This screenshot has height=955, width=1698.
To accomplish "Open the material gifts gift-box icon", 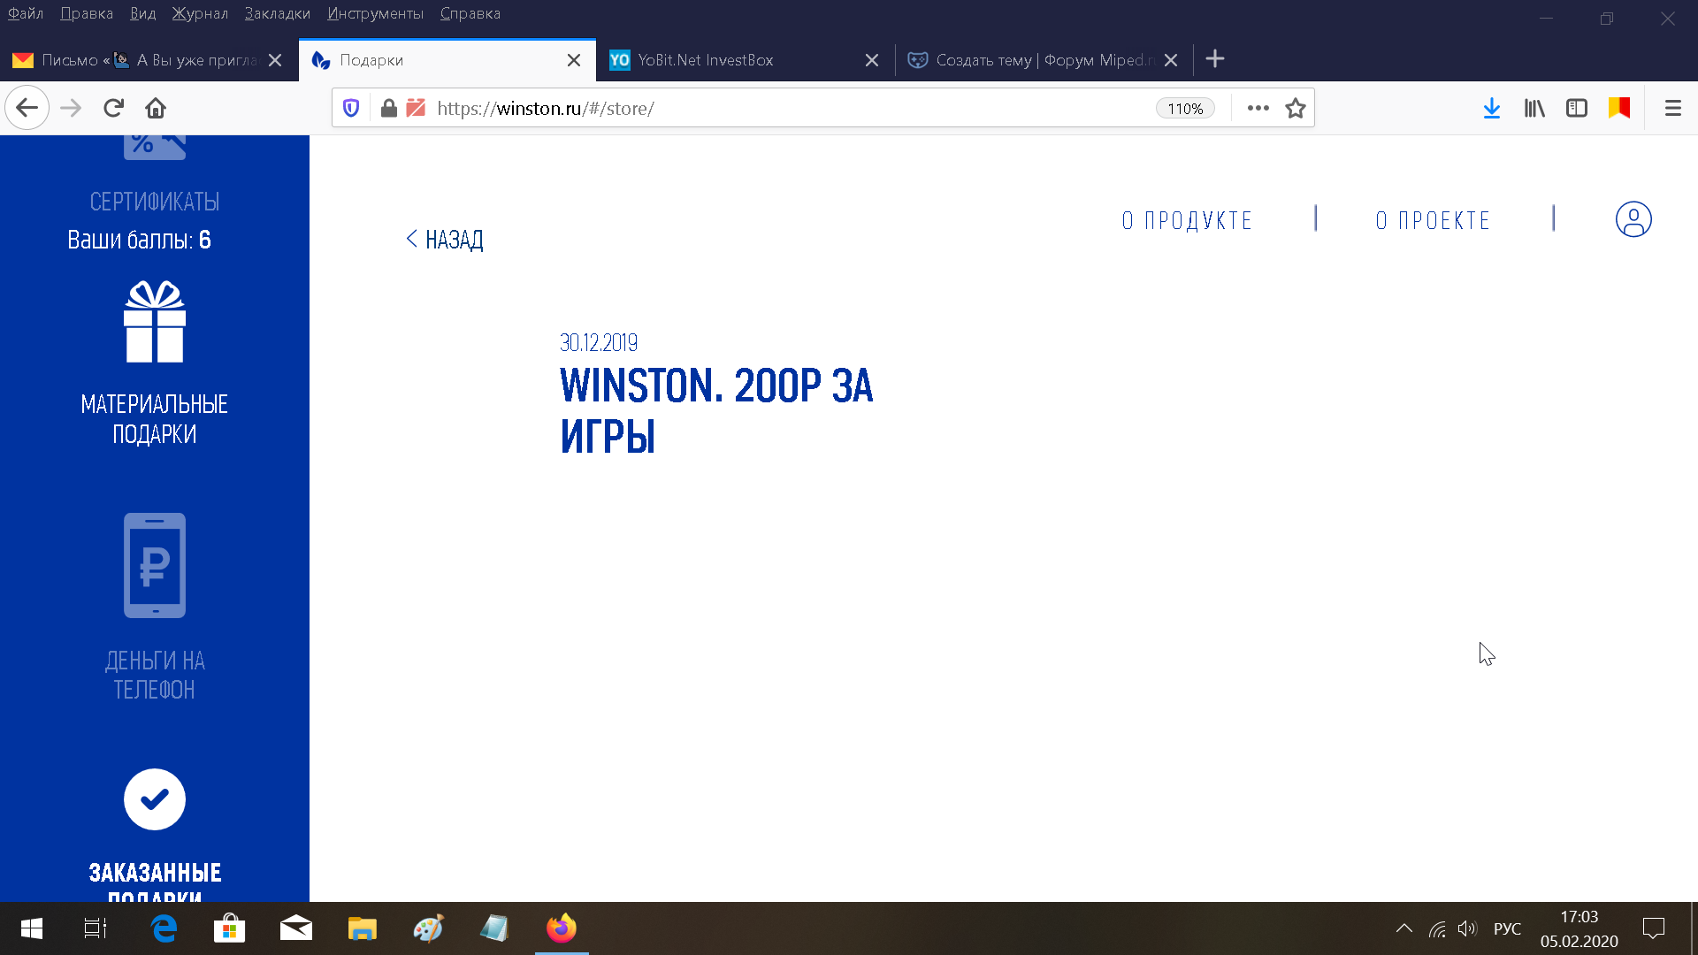I will point(155,322).
